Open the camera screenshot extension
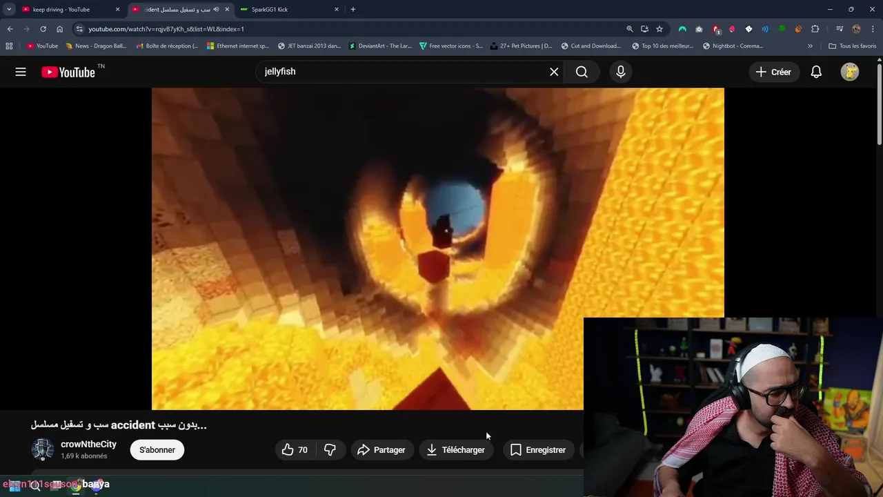This screenshot has height=497, width=883. click(x=699, y=29)
